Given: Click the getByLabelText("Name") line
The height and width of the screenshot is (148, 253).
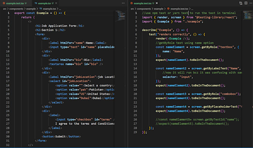Looking at the screenshot, I should click(198, 68).
